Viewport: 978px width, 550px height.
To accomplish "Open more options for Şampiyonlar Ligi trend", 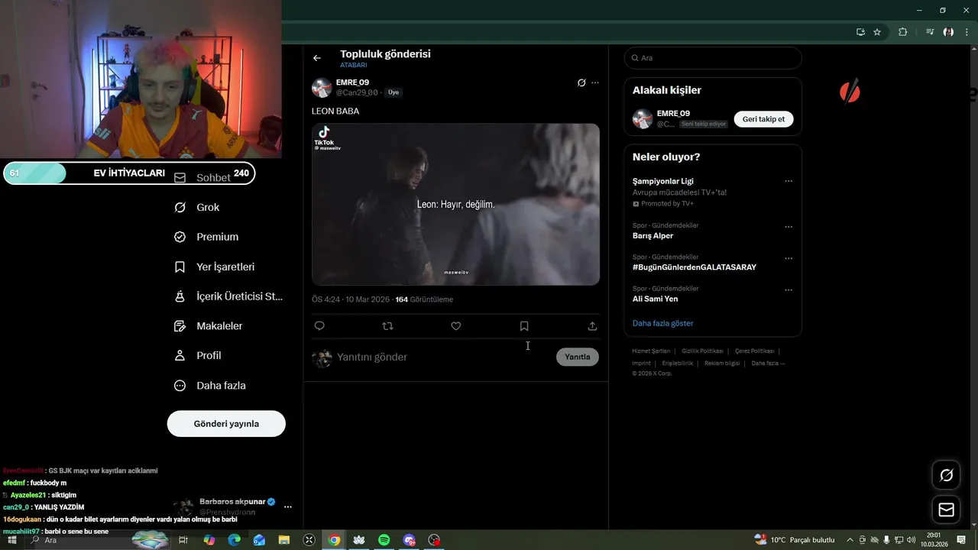I will pos(789,182).
